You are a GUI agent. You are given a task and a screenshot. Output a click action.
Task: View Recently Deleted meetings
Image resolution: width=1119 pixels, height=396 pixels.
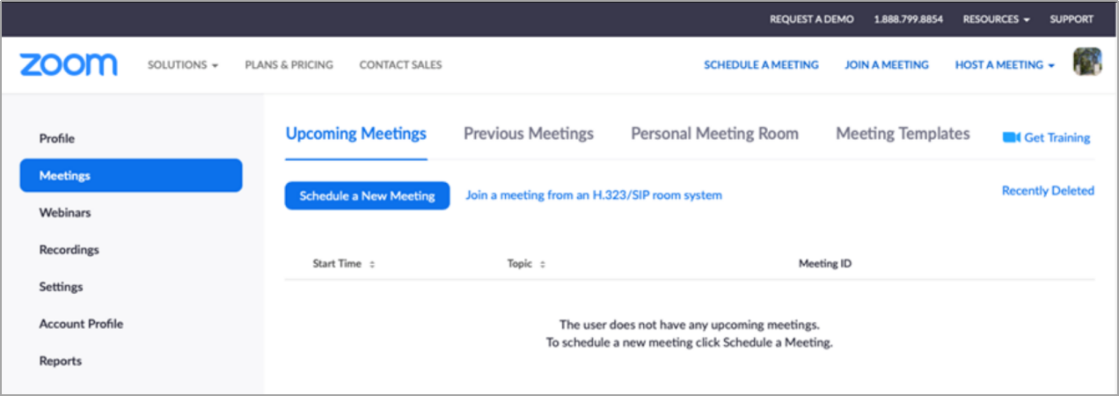[1048, 191]
